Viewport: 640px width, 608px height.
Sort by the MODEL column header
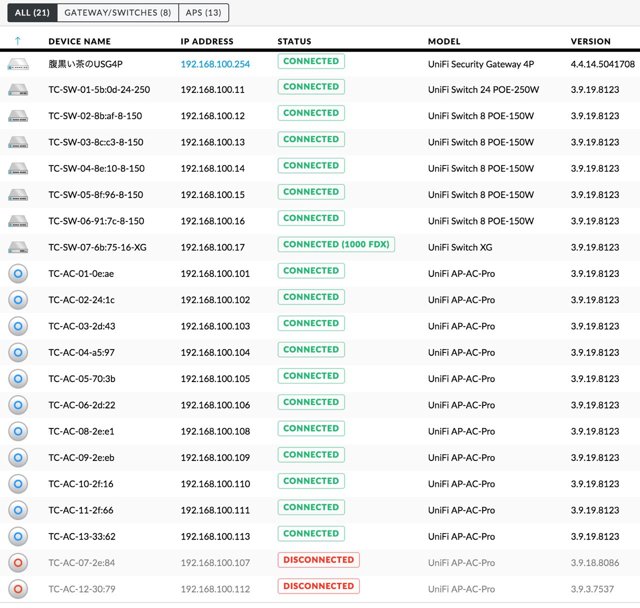coord(444,41)
